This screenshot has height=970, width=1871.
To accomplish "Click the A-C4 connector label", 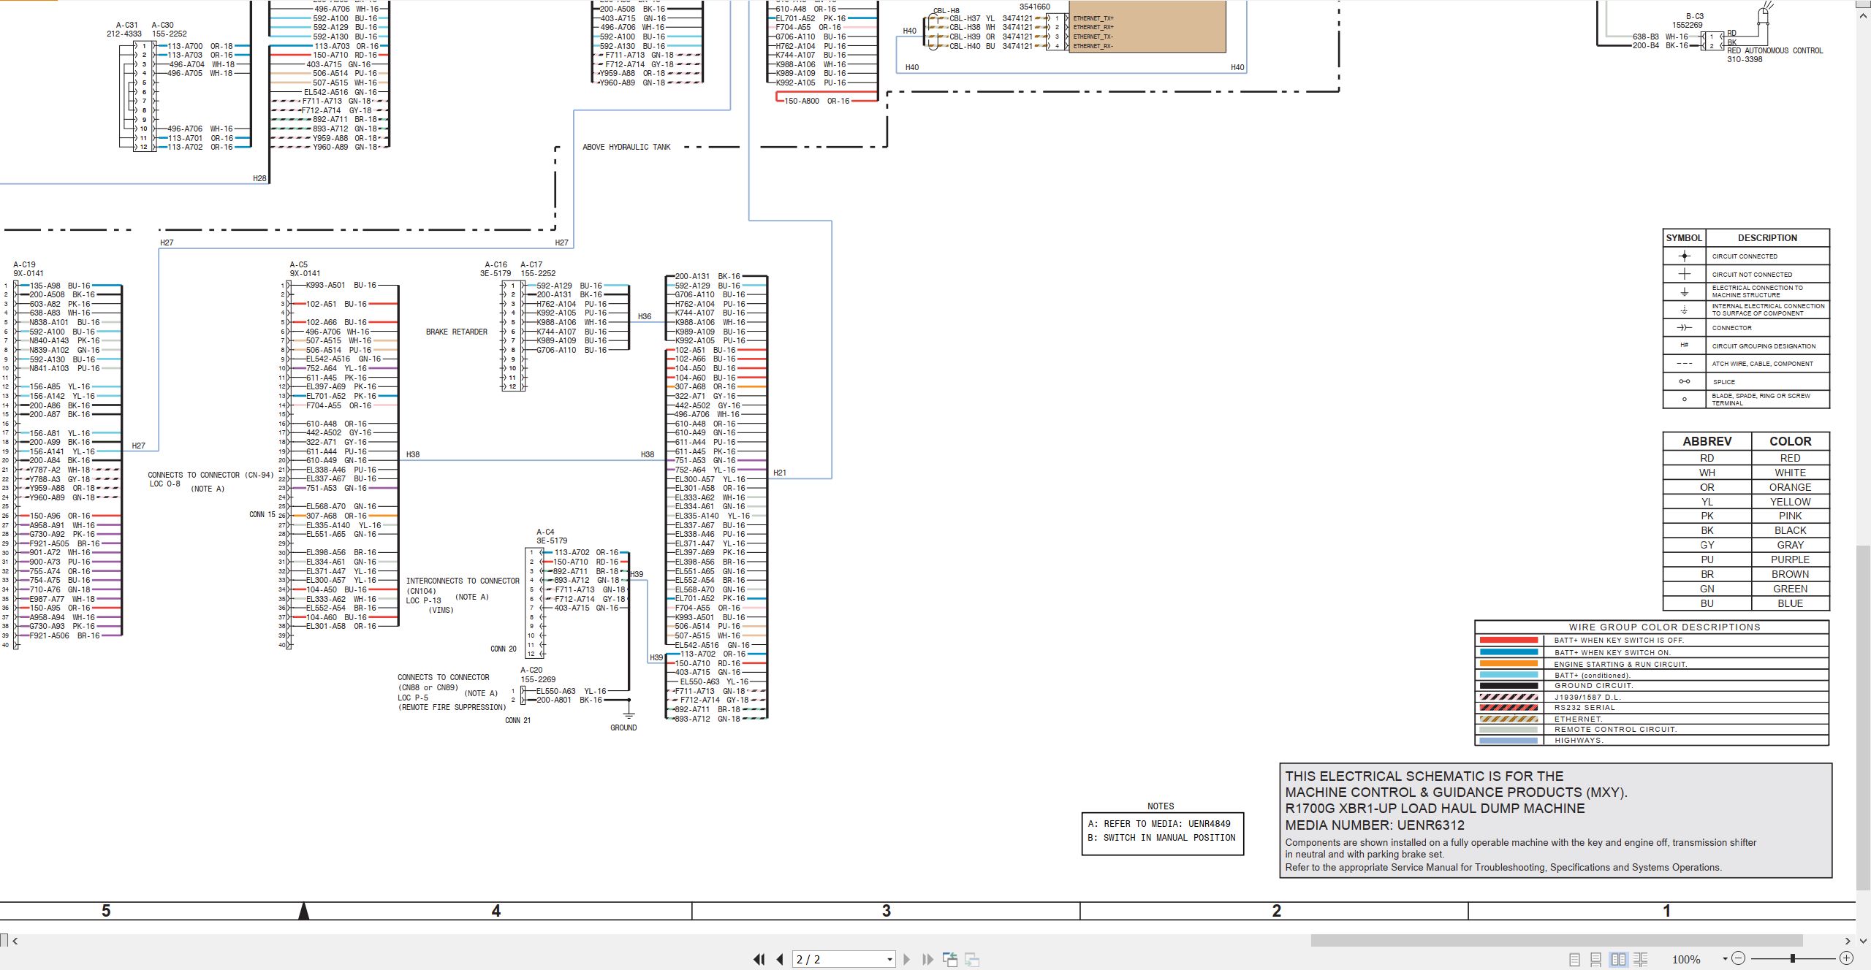I will tap(545, 532).
